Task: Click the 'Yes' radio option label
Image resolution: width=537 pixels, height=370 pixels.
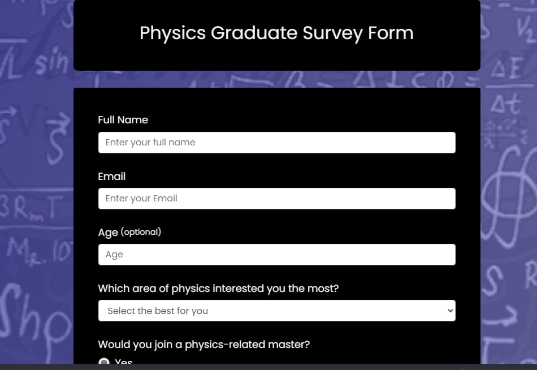Action: (124, 363)
